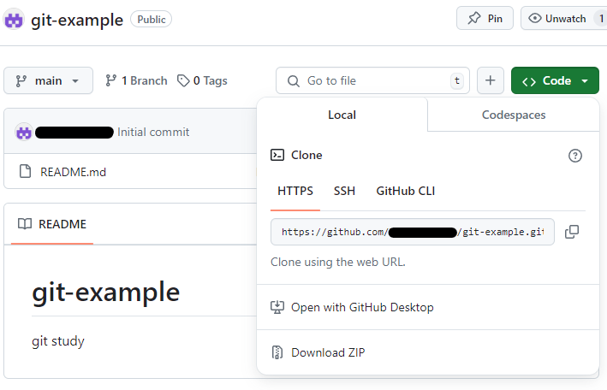607x390 pixels.
Task: Switch to the SSH clone tab
Action: 344,191
